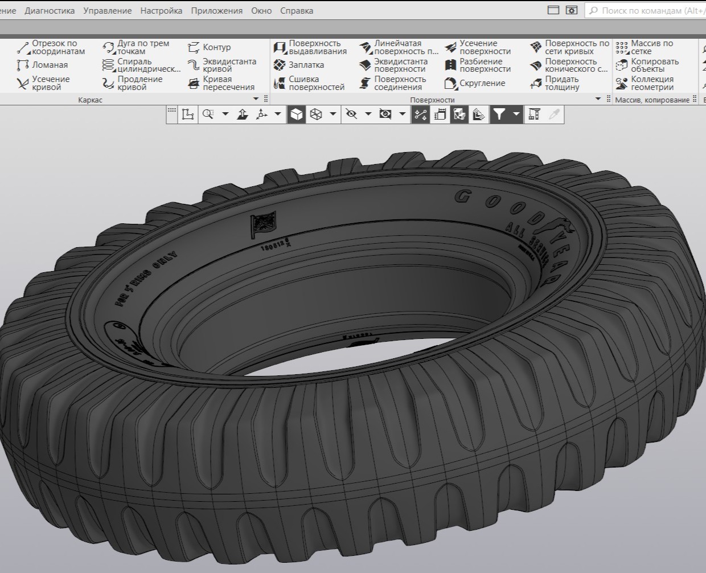Expand the Поверхности panel dropdown arrow

[598, 99]
